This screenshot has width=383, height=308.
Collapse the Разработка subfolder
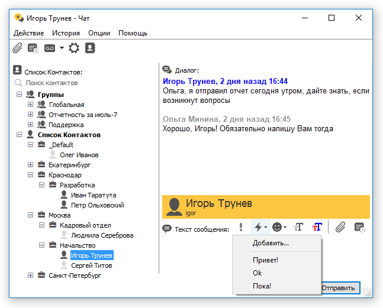pyautogui.click(x=42, y=185)
